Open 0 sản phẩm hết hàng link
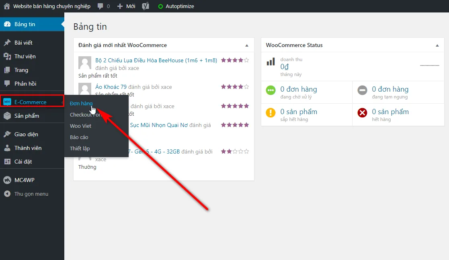The height and width of the screenshot is (260, 449). point(390,115)
